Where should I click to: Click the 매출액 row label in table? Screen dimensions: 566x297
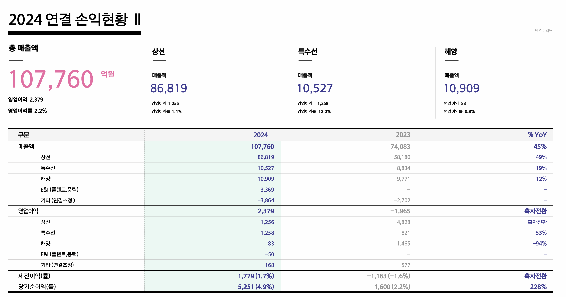[x=26, y=147]
